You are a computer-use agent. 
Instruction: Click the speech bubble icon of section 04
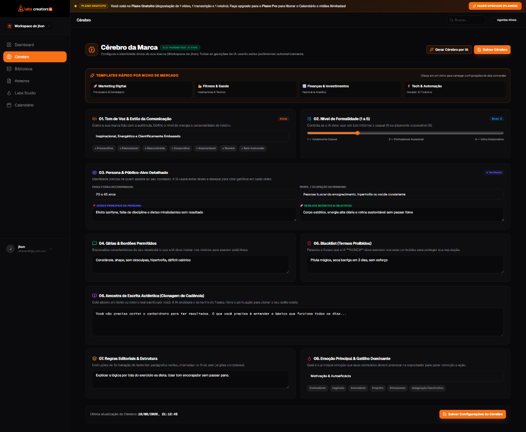point(95,244)
